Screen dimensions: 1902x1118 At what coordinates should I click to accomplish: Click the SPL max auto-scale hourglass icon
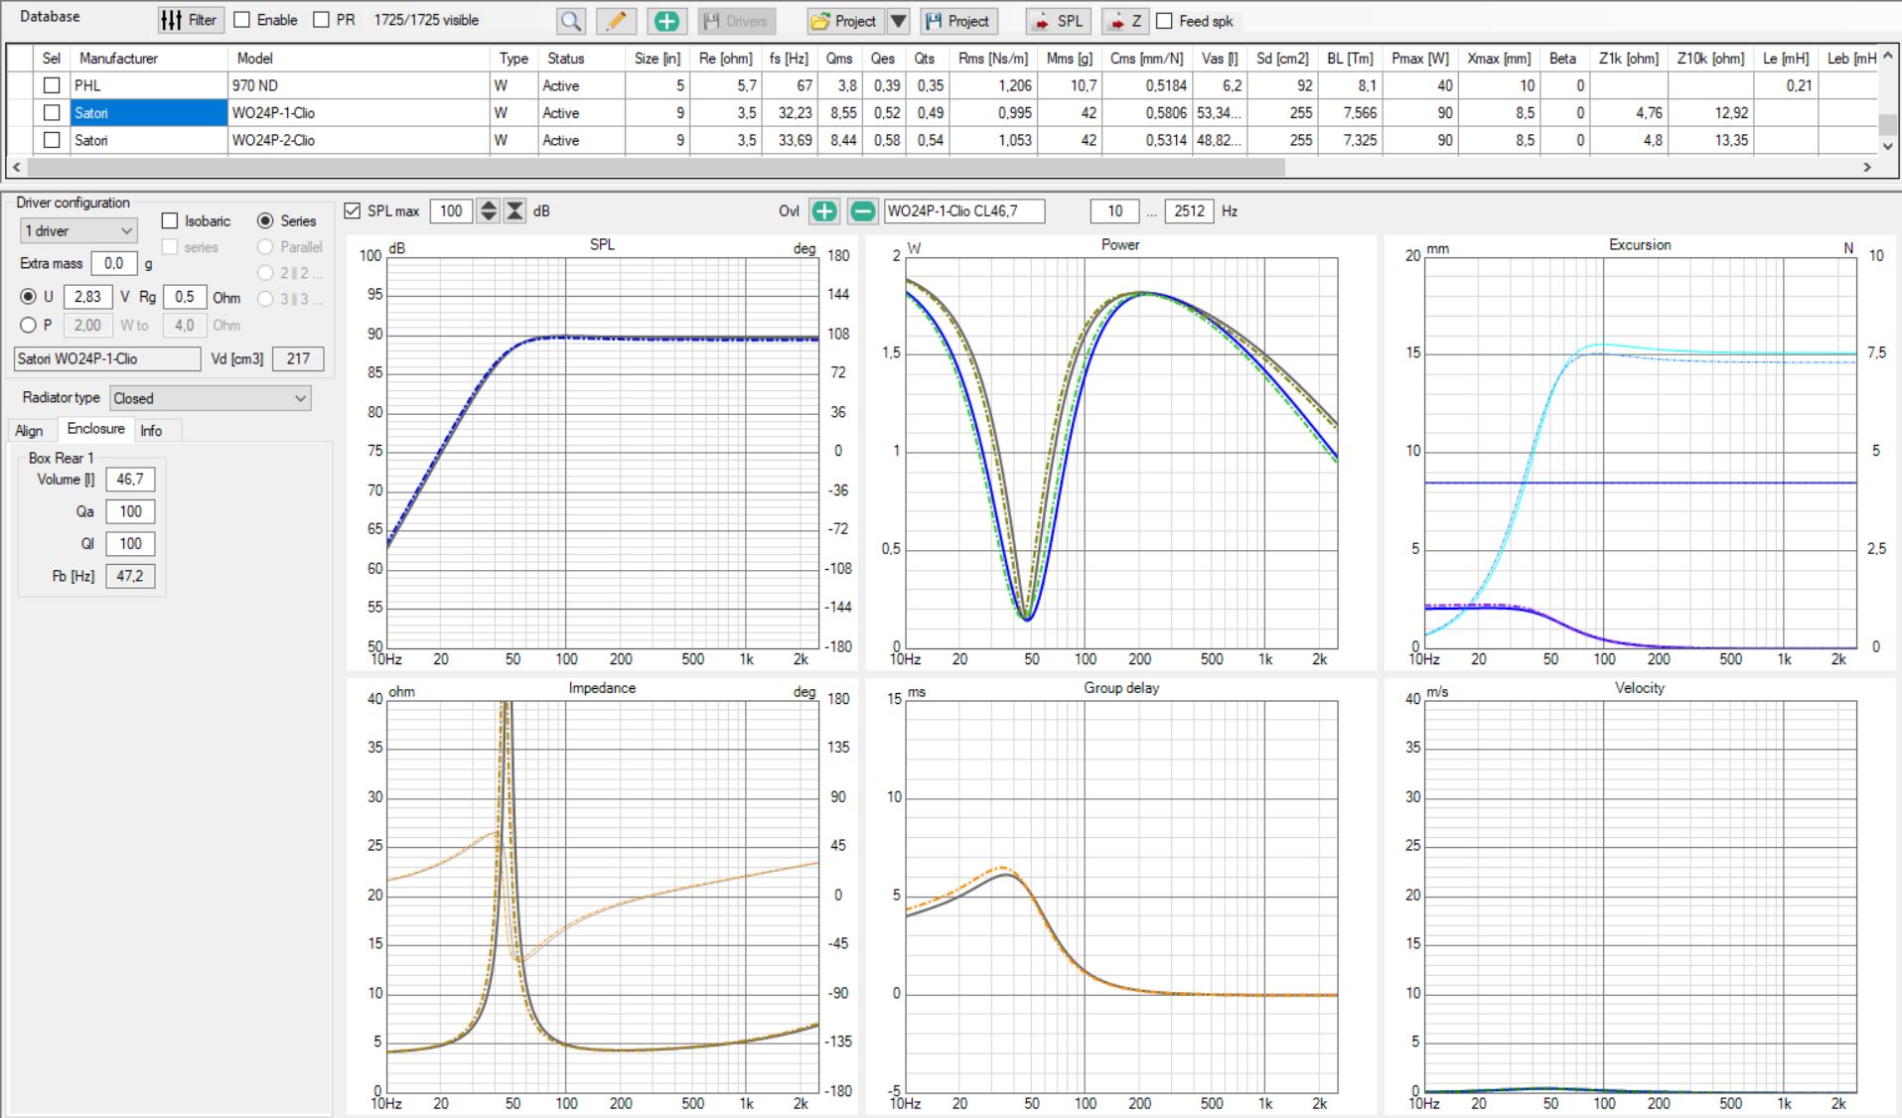point(514,210)
